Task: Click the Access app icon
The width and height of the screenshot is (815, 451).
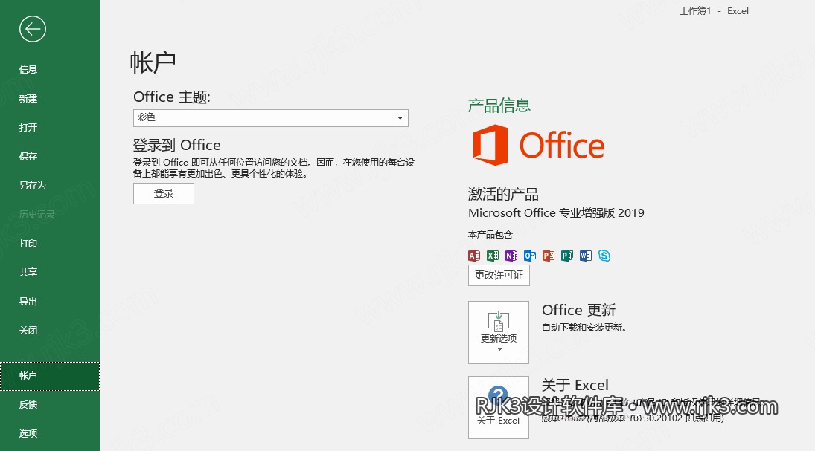Action: point(474,256)
